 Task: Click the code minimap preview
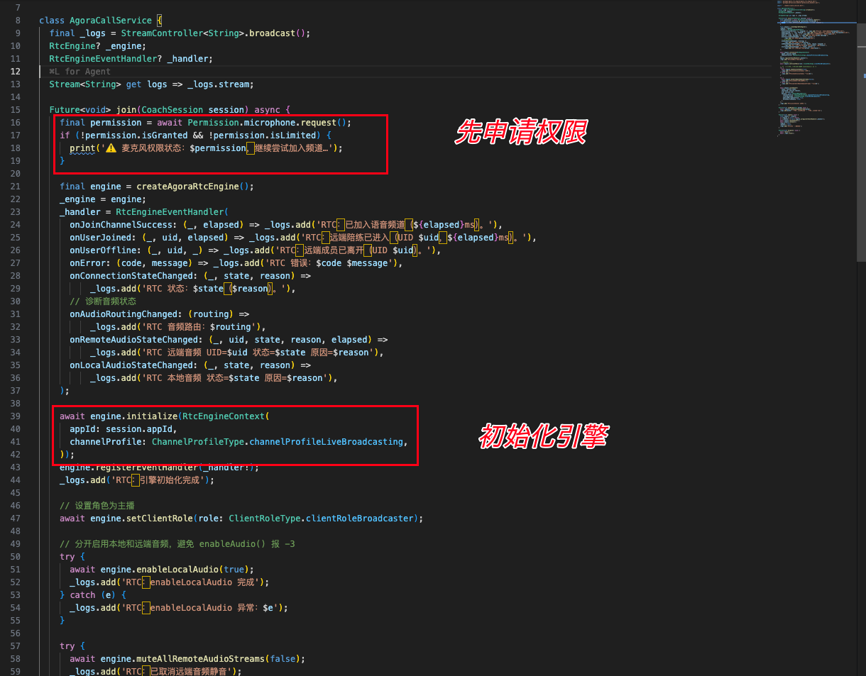tap(816, 67)
